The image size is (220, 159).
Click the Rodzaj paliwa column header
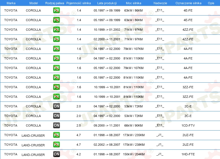[x=55, y=3]
